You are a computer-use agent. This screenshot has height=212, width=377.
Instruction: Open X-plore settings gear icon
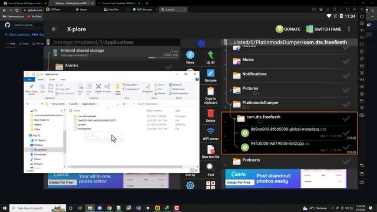point(190,185)
